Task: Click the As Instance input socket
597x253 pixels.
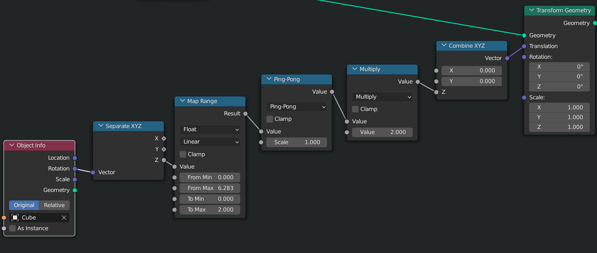Action: coord(4,228)
